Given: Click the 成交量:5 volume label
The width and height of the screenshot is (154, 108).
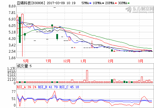Looking at the screenshot, I should [x=24, y=66].
